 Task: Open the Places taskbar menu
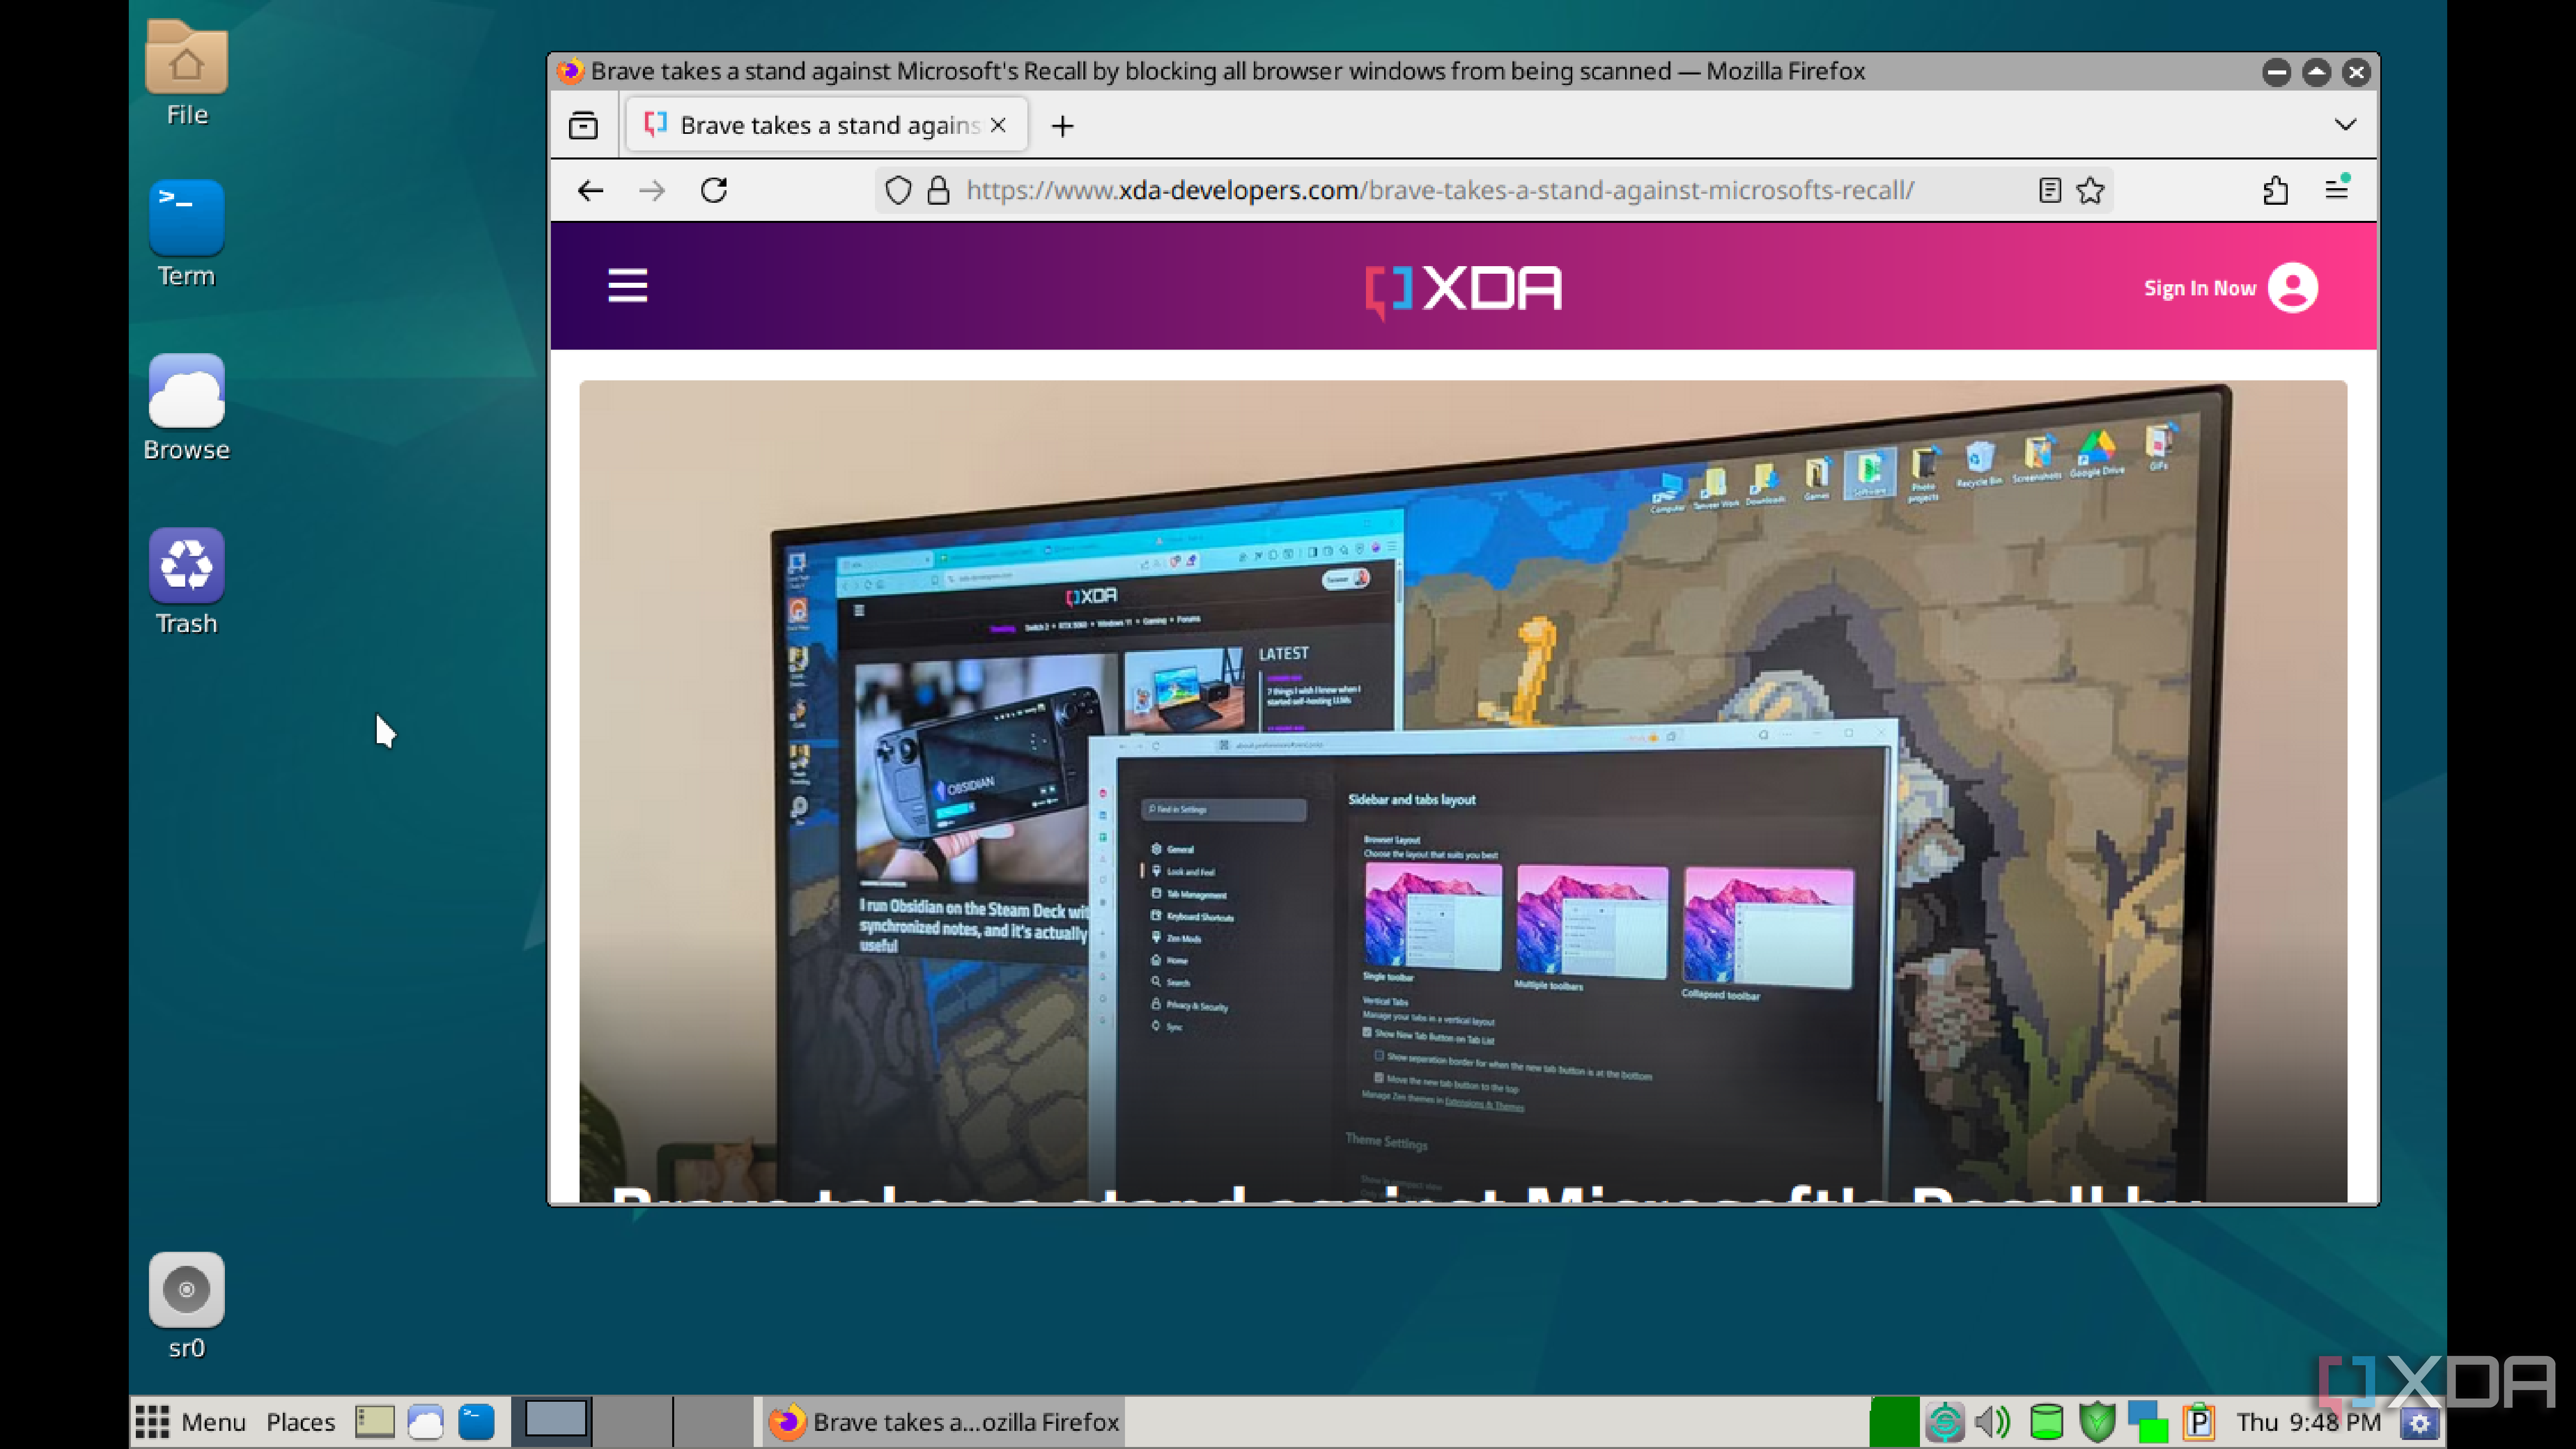point(300,1421)
